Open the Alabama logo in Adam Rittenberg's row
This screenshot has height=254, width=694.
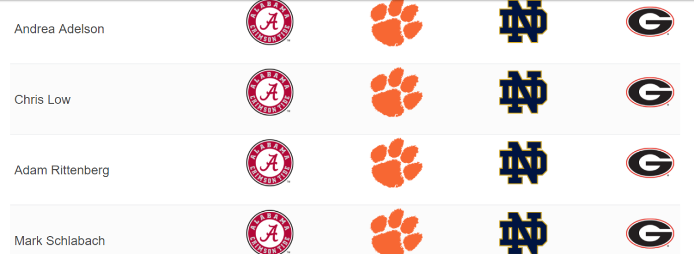point(270,163)
